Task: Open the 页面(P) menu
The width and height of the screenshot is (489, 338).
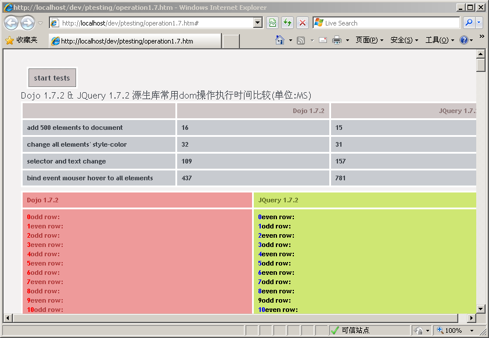Action: pos(369,40)
